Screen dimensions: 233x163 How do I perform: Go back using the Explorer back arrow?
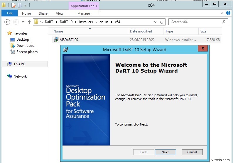click(7, 22)
